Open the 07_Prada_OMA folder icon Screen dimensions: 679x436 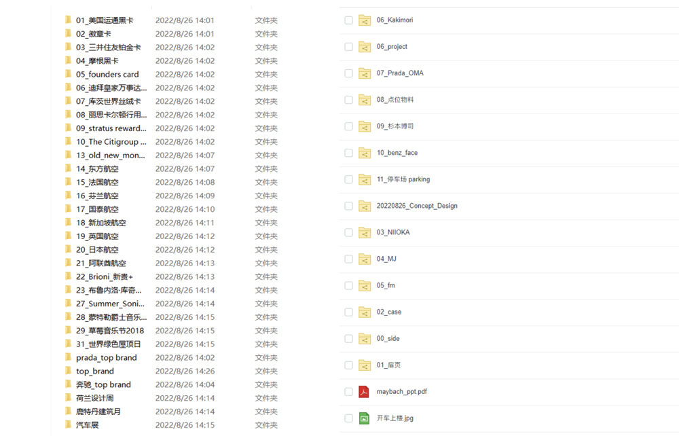click(365, 73)
